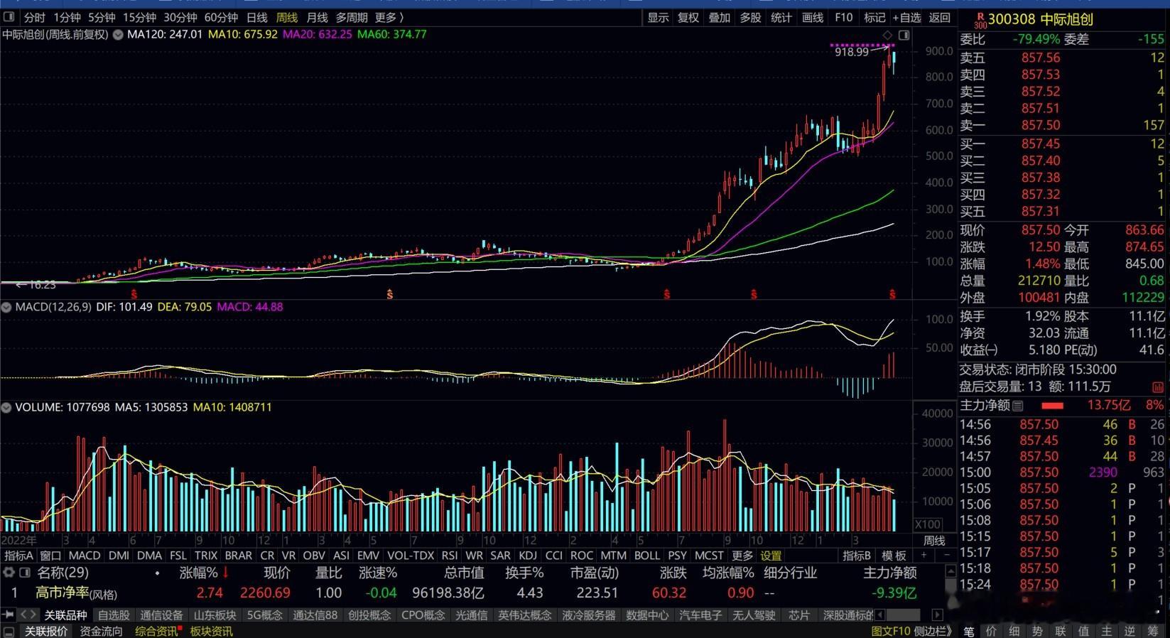The image size is (1170, 638).
Task: Switch chart to 分时 view
Action: (34, 18)
